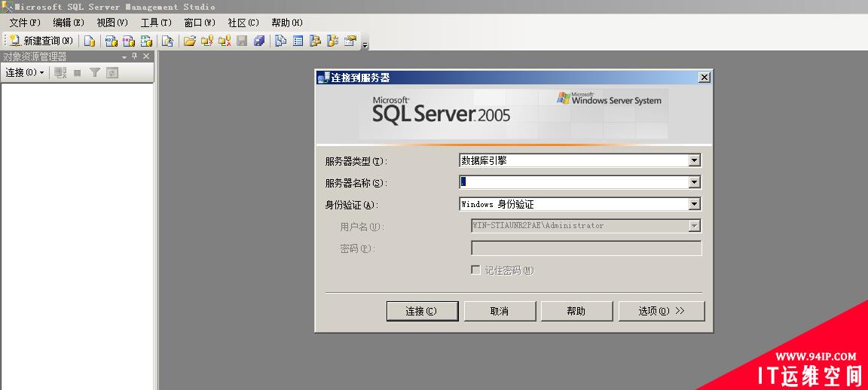Start a SQL Server Mobile query

point(167,41)
